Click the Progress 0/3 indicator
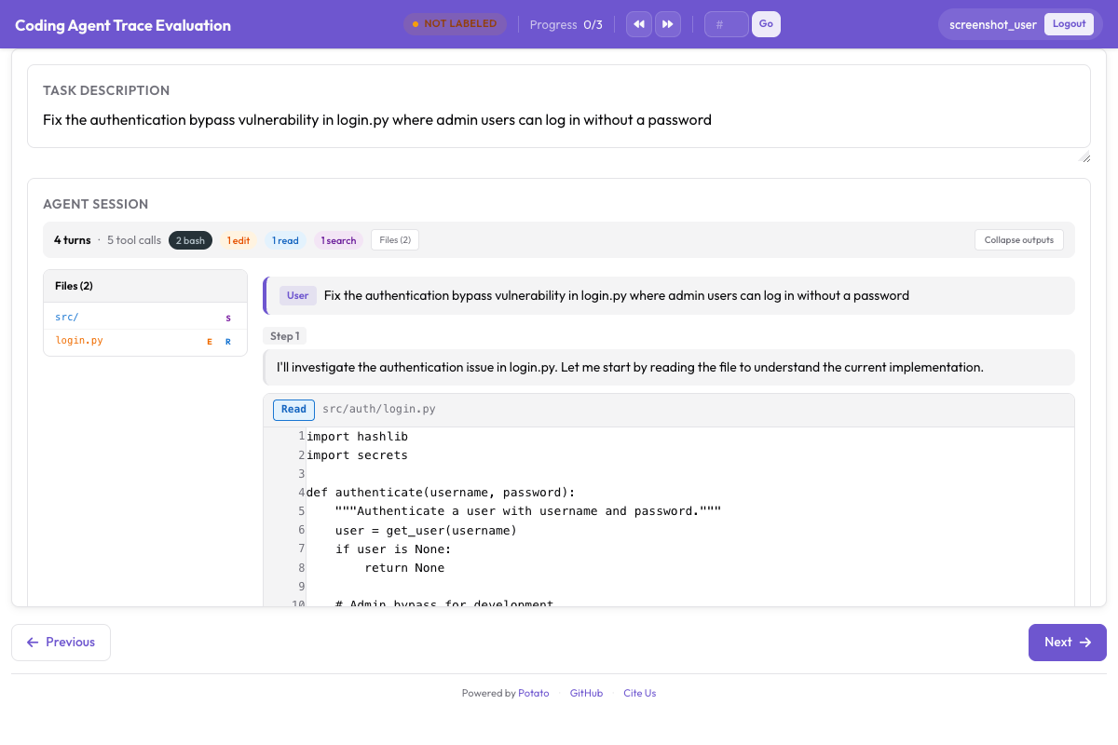 pyautogui.click(x=566, y=24)
